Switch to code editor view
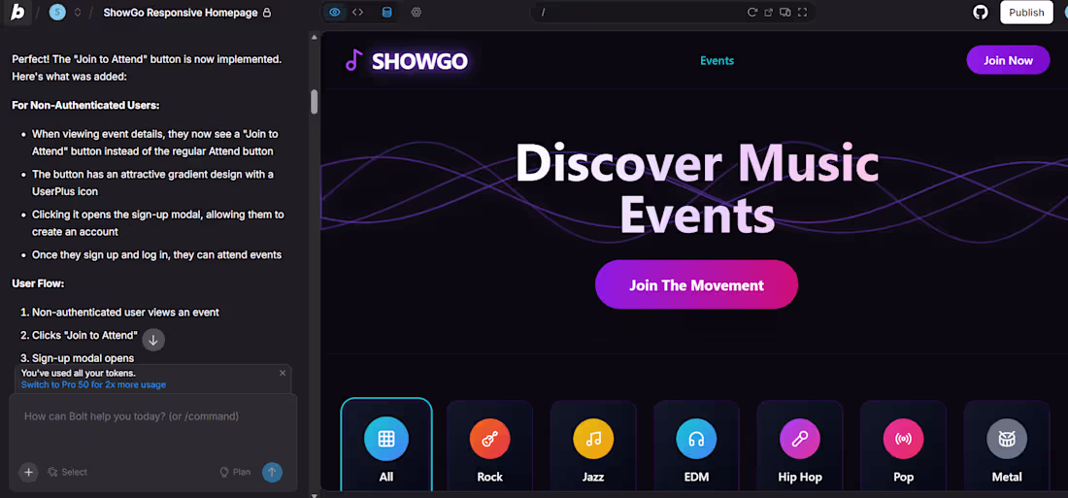 pyautogui.click(x=357, y=13)
